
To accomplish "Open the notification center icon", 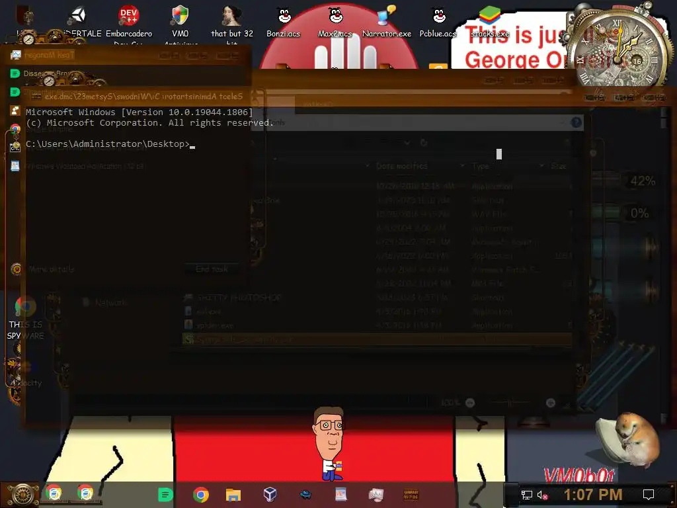I will click(649, 495).
